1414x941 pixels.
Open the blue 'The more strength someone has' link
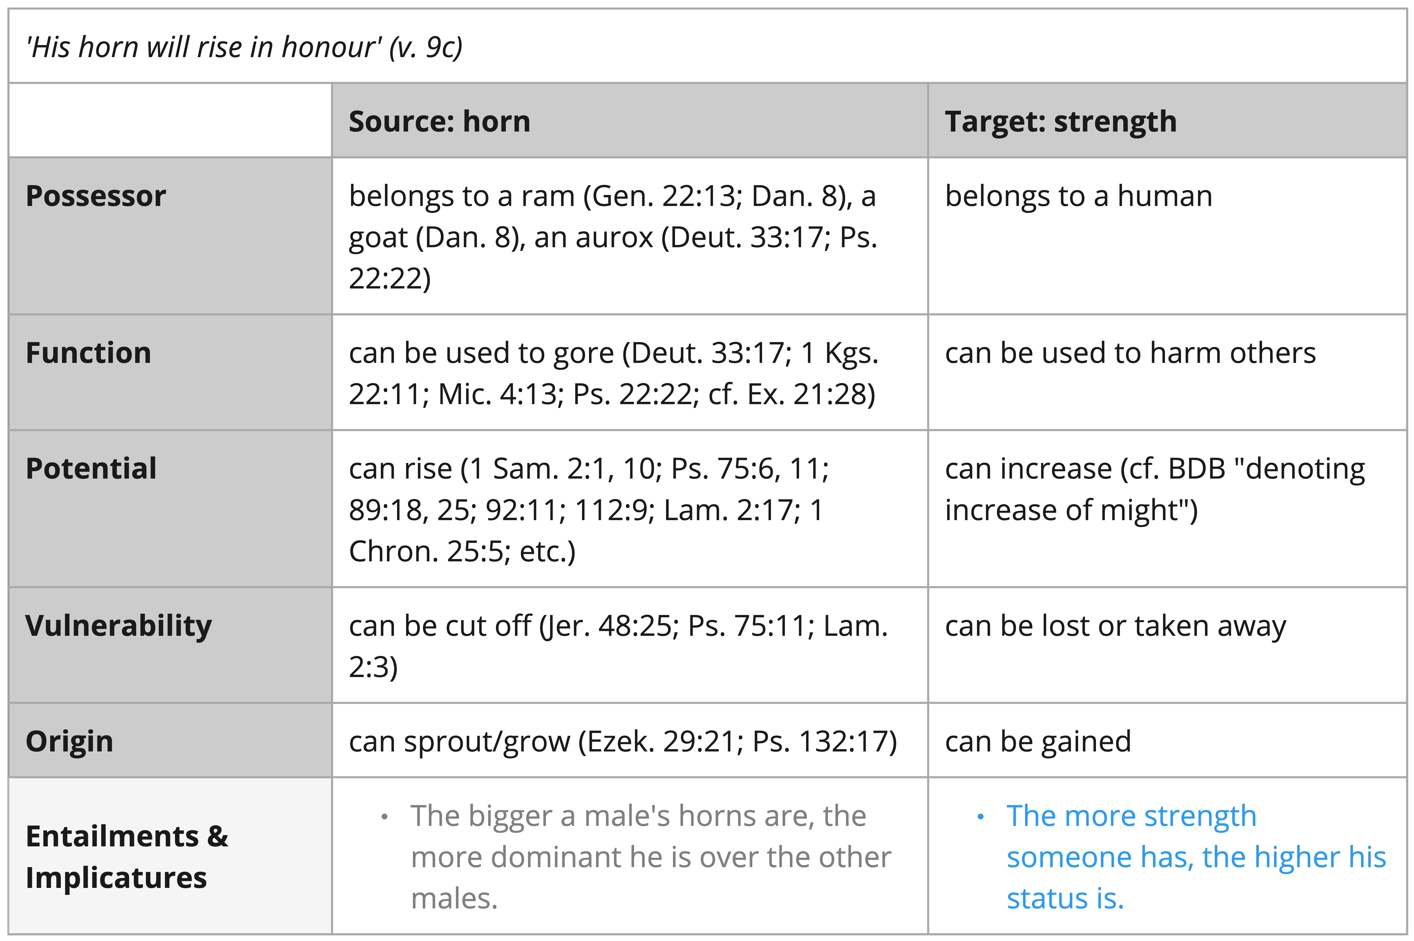[1196, 857]
